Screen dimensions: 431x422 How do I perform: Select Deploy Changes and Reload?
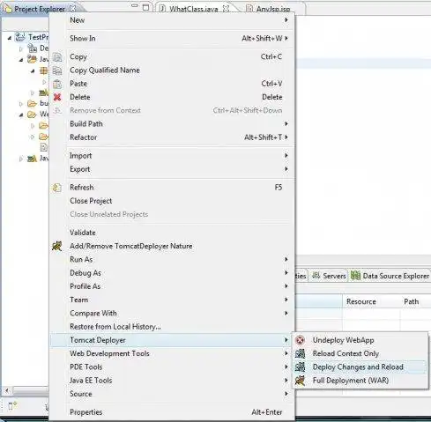(x=360, y=367)
